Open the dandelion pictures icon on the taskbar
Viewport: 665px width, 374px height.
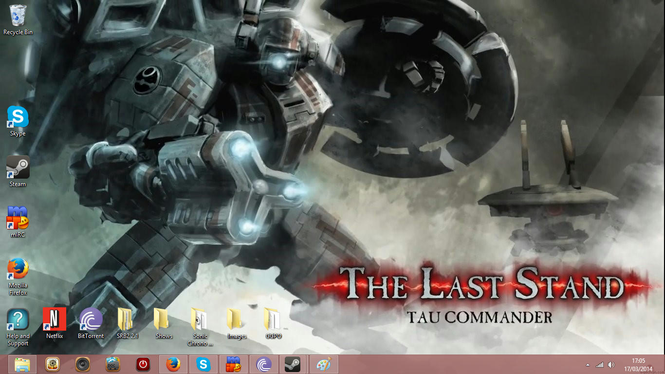(53, 365)
